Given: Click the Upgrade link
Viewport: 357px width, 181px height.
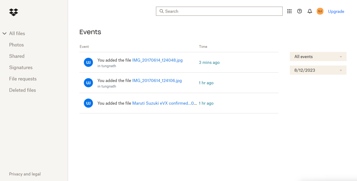Looking at the screenshot, I should [336, 12].
